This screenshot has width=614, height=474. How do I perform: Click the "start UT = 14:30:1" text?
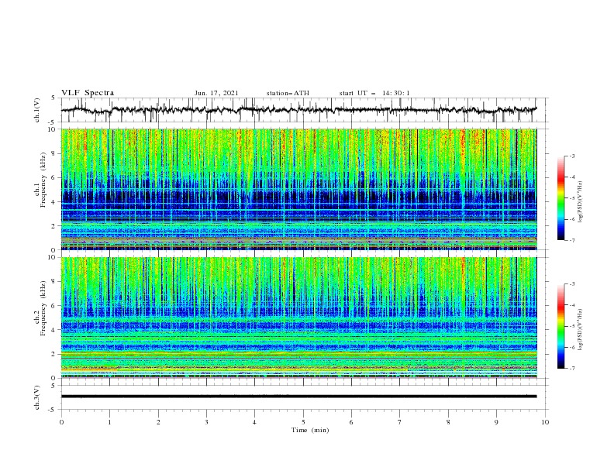[374, 93]
